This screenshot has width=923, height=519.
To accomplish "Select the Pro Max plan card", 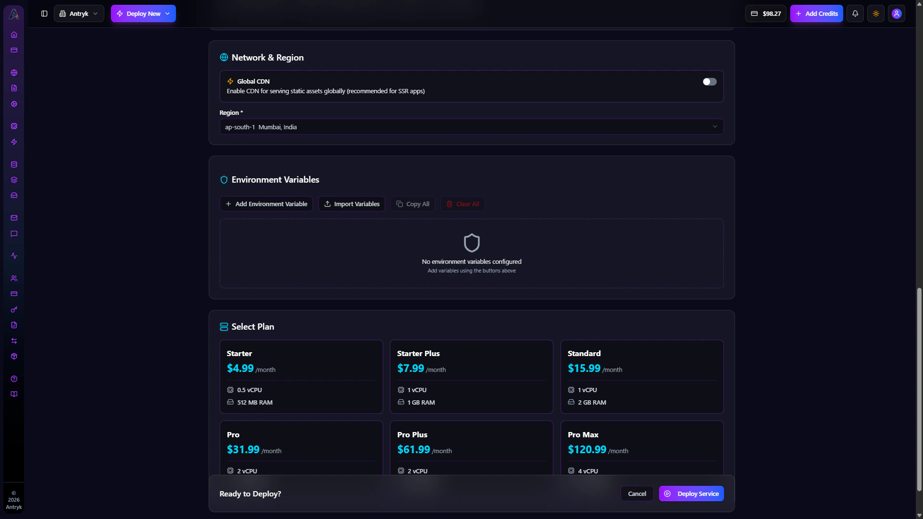I will 642,448.
